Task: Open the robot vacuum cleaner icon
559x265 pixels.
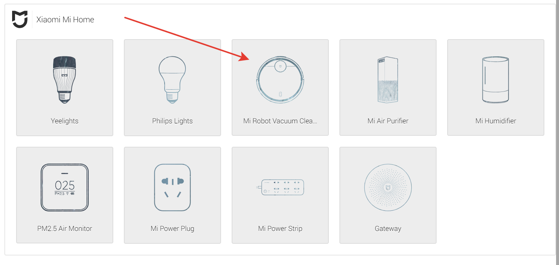Action: [x=280, y=80]
